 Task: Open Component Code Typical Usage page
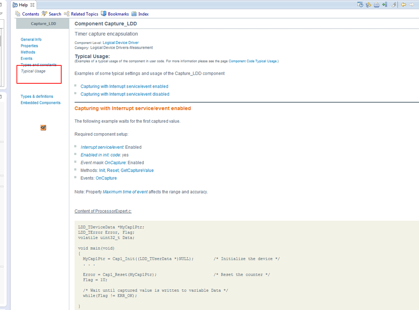pyautogui.click(x=252, y=61)
